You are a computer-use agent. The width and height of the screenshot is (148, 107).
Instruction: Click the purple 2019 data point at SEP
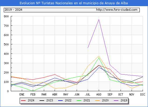coord(110,65)
